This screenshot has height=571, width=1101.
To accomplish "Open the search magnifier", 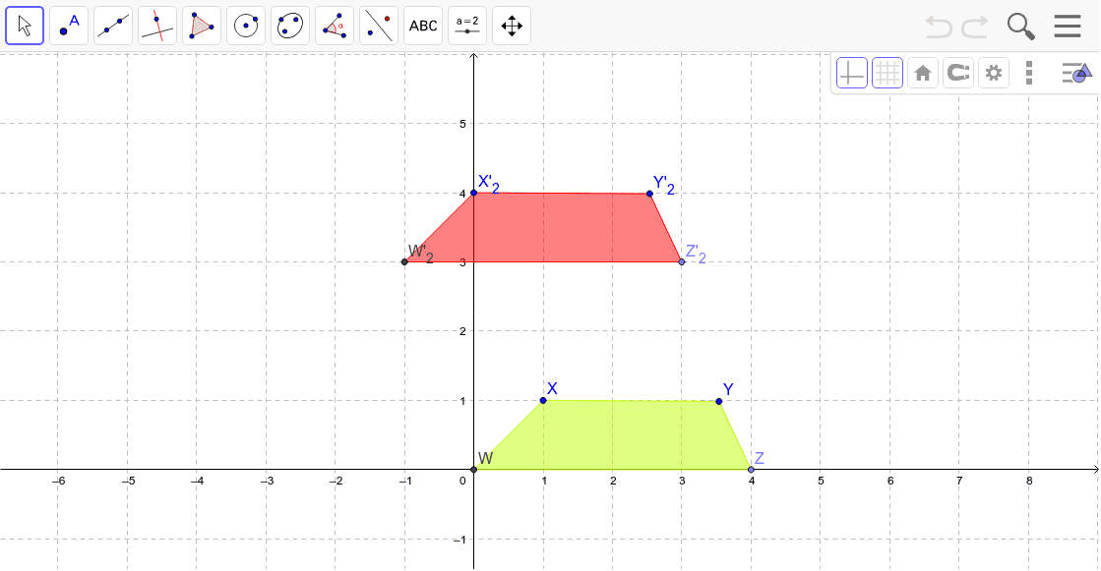I will click(x=1021, y=27).
